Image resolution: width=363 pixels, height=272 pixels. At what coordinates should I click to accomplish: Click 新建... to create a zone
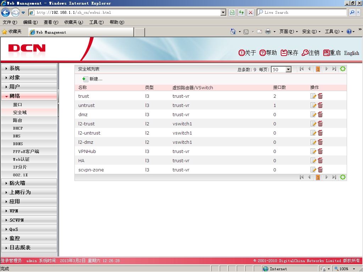coord(93,79)
